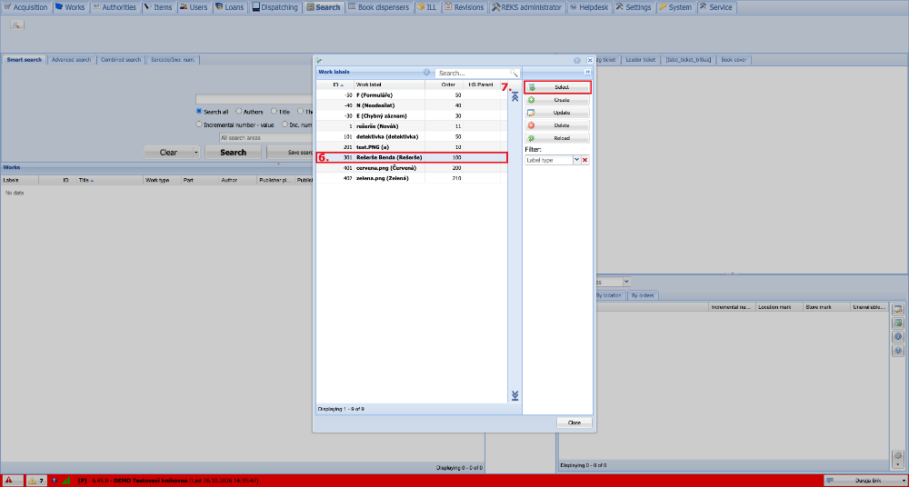Click the Create button with green plus

point(557,100)
